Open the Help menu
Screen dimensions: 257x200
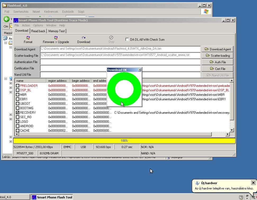(62, 25)
